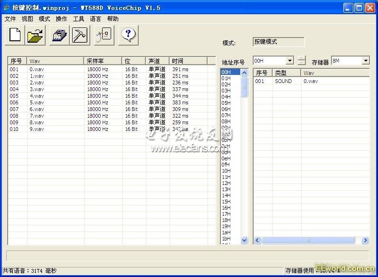Expand the 存储器 memory size dropdown
The image size is (378, 277).
point(365,61)
